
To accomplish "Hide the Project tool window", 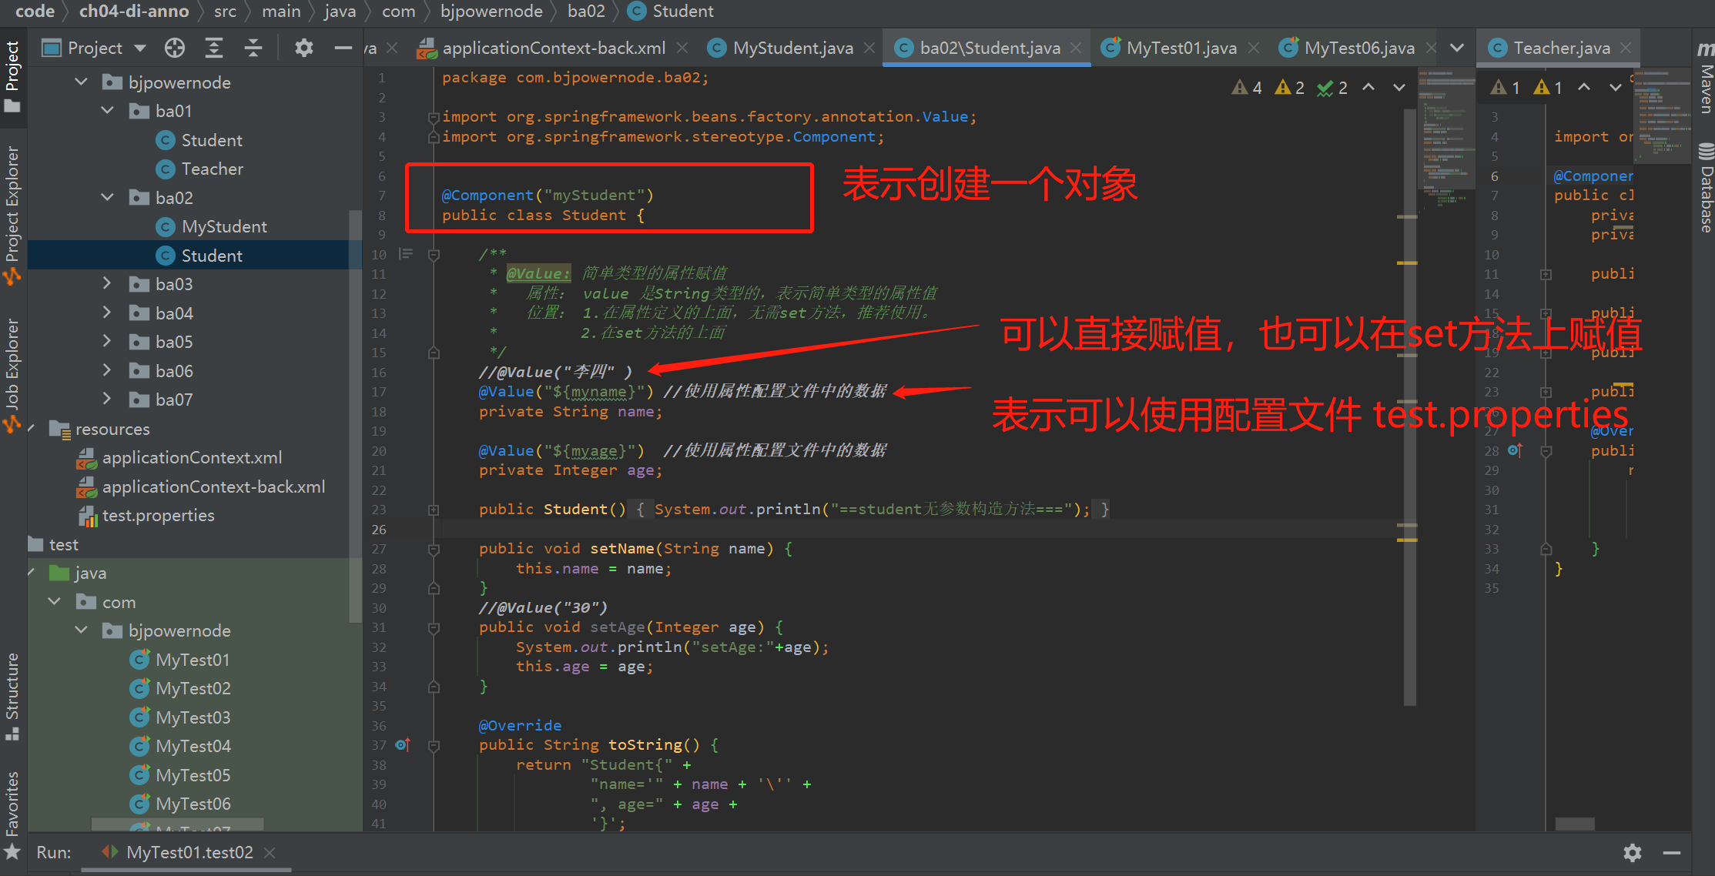I will [x=343, y=48].
